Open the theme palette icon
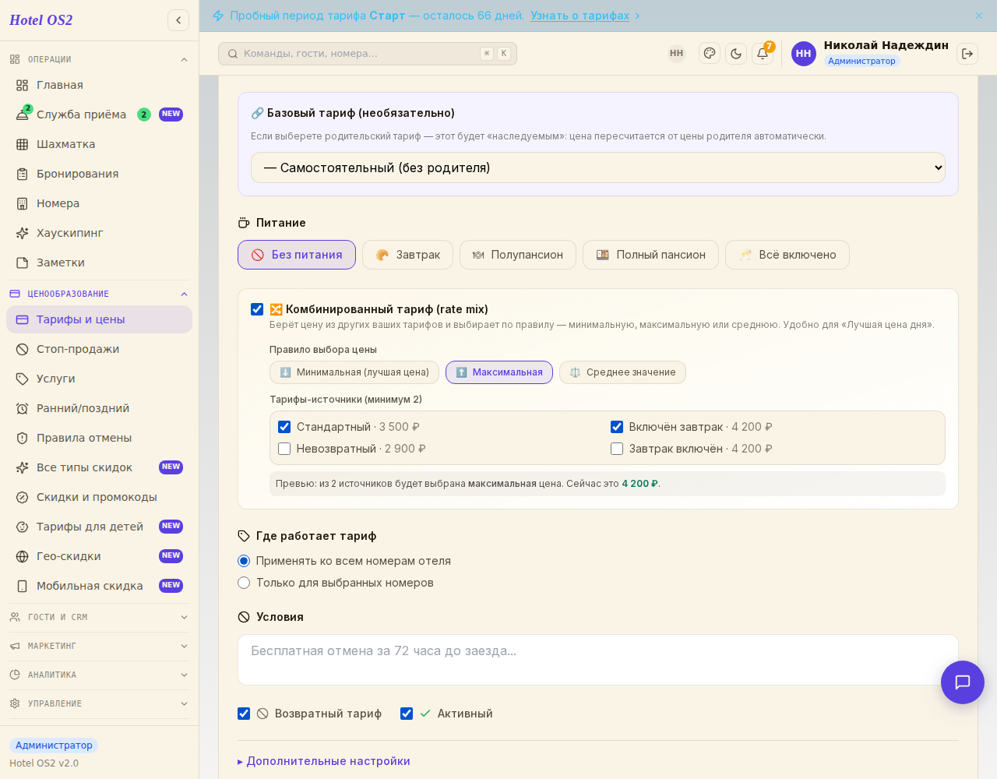 pos(710,53)
